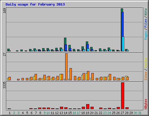
Task: Click the tallest orange sites bar on day 14
Action: pyautogui.click(x=66, y=67)
